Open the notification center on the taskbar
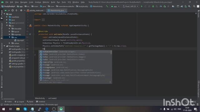The image size is (200, 112). (195, 109)
